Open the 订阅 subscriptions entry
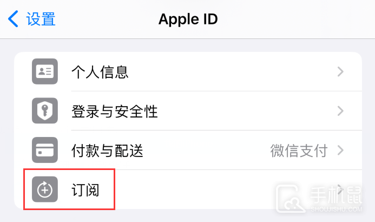Viewport: 375px width, 222px height. pos(188,190)
